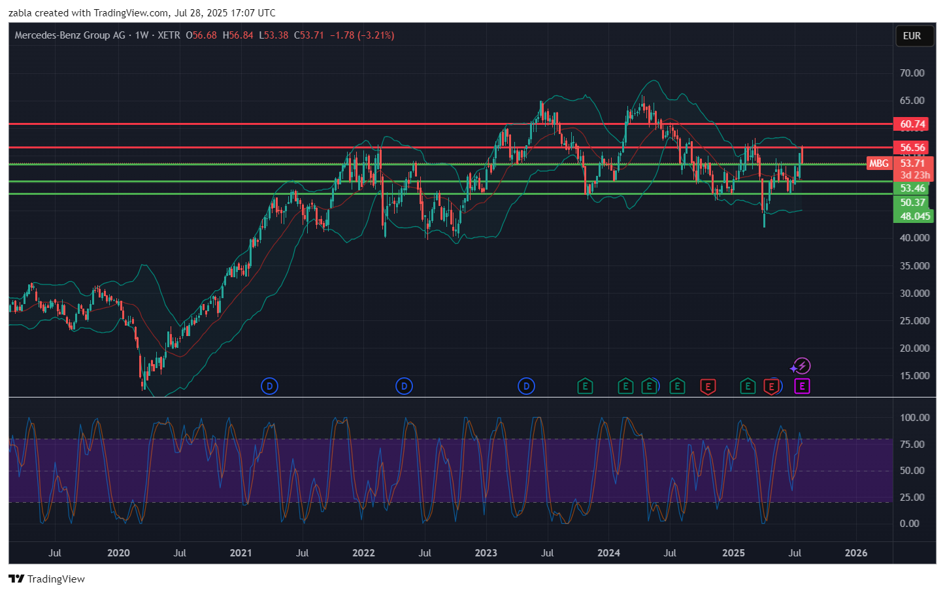Image resolution: width=945 pixels, height=593 pixels.
Task: Click 20.000 on the price axis
Action: (915, 348)
